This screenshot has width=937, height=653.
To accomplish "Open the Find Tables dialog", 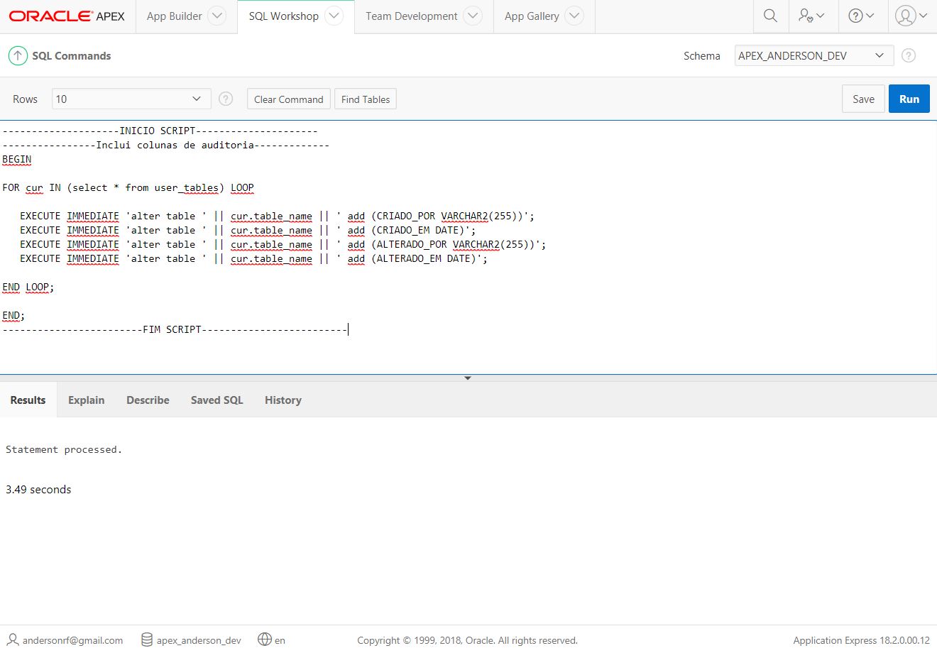I will click(x=365, y=99).
